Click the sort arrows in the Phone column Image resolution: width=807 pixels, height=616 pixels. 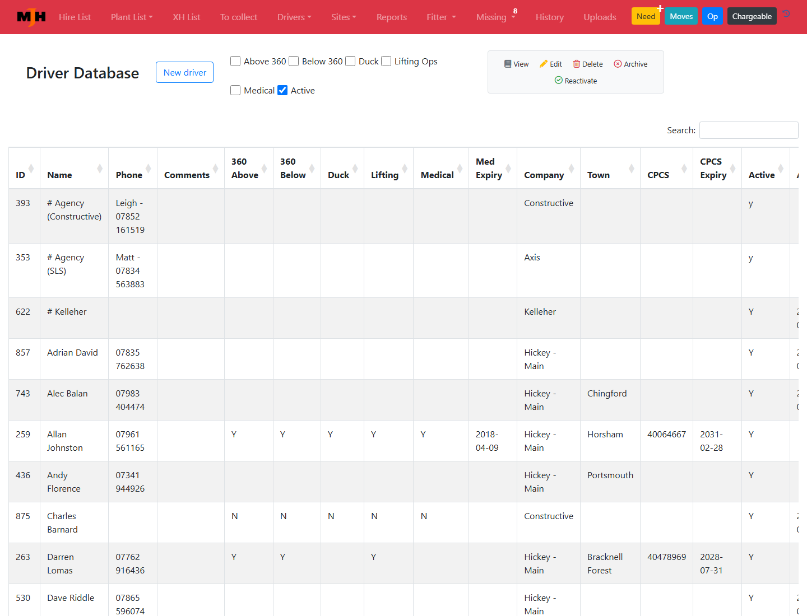pyautogui.click(x=149, y=168)
